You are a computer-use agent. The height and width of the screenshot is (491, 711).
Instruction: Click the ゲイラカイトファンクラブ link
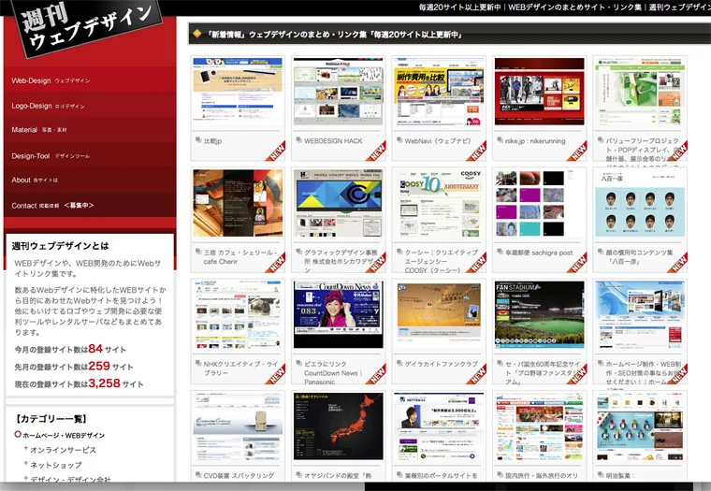tap(442, 364)
